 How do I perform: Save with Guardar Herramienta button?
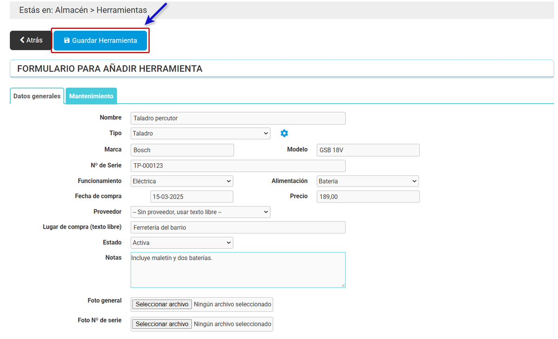100,40
